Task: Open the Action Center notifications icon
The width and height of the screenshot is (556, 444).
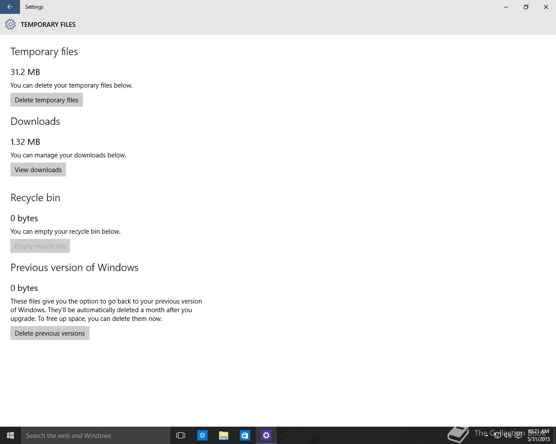Action: (518, 435)
